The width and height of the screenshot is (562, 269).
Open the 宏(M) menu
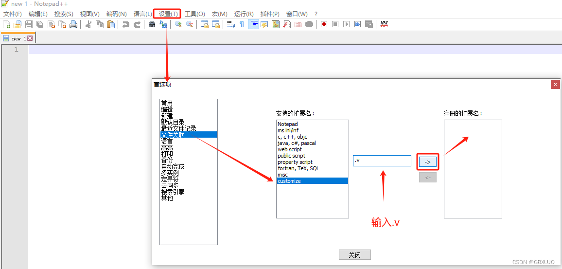coord(219,14)
